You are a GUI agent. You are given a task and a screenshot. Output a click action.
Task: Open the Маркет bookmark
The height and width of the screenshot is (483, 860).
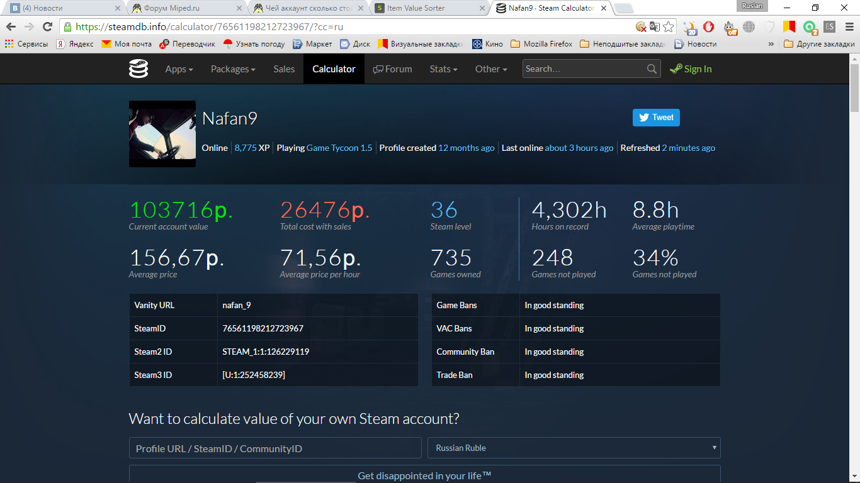coord(312,44)
